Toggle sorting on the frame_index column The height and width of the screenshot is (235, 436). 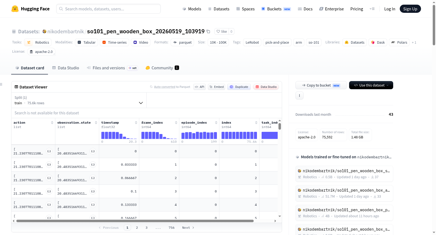point(176,123)
